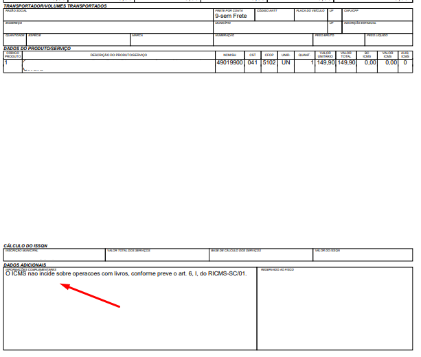Click the 'DESCRIÇÃO DO PRODUTO/SERVIÇO' column header
This screenshot has width=421, height=357.
[x=119, y=55]
